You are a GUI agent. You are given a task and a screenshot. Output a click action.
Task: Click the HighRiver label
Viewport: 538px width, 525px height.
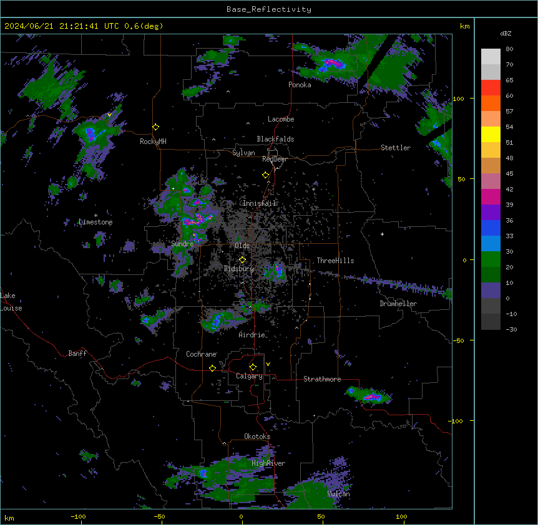tap(268, 463)
